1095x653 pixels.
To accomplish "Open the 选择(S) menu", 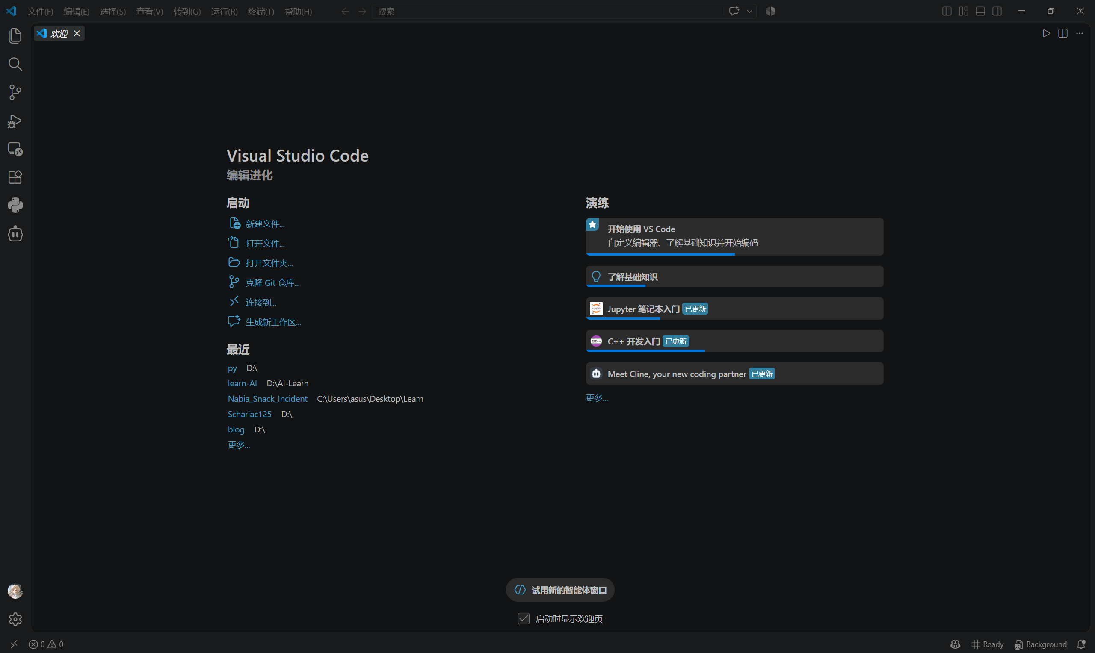I will click(113, 12).
